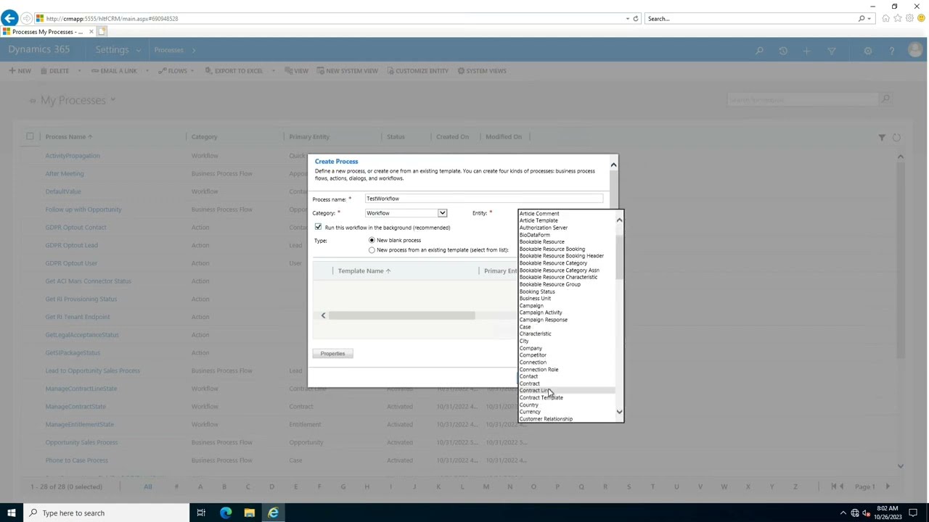Select Currency in the entity list
The image size is (929, 522).
[x=530, y=412]
